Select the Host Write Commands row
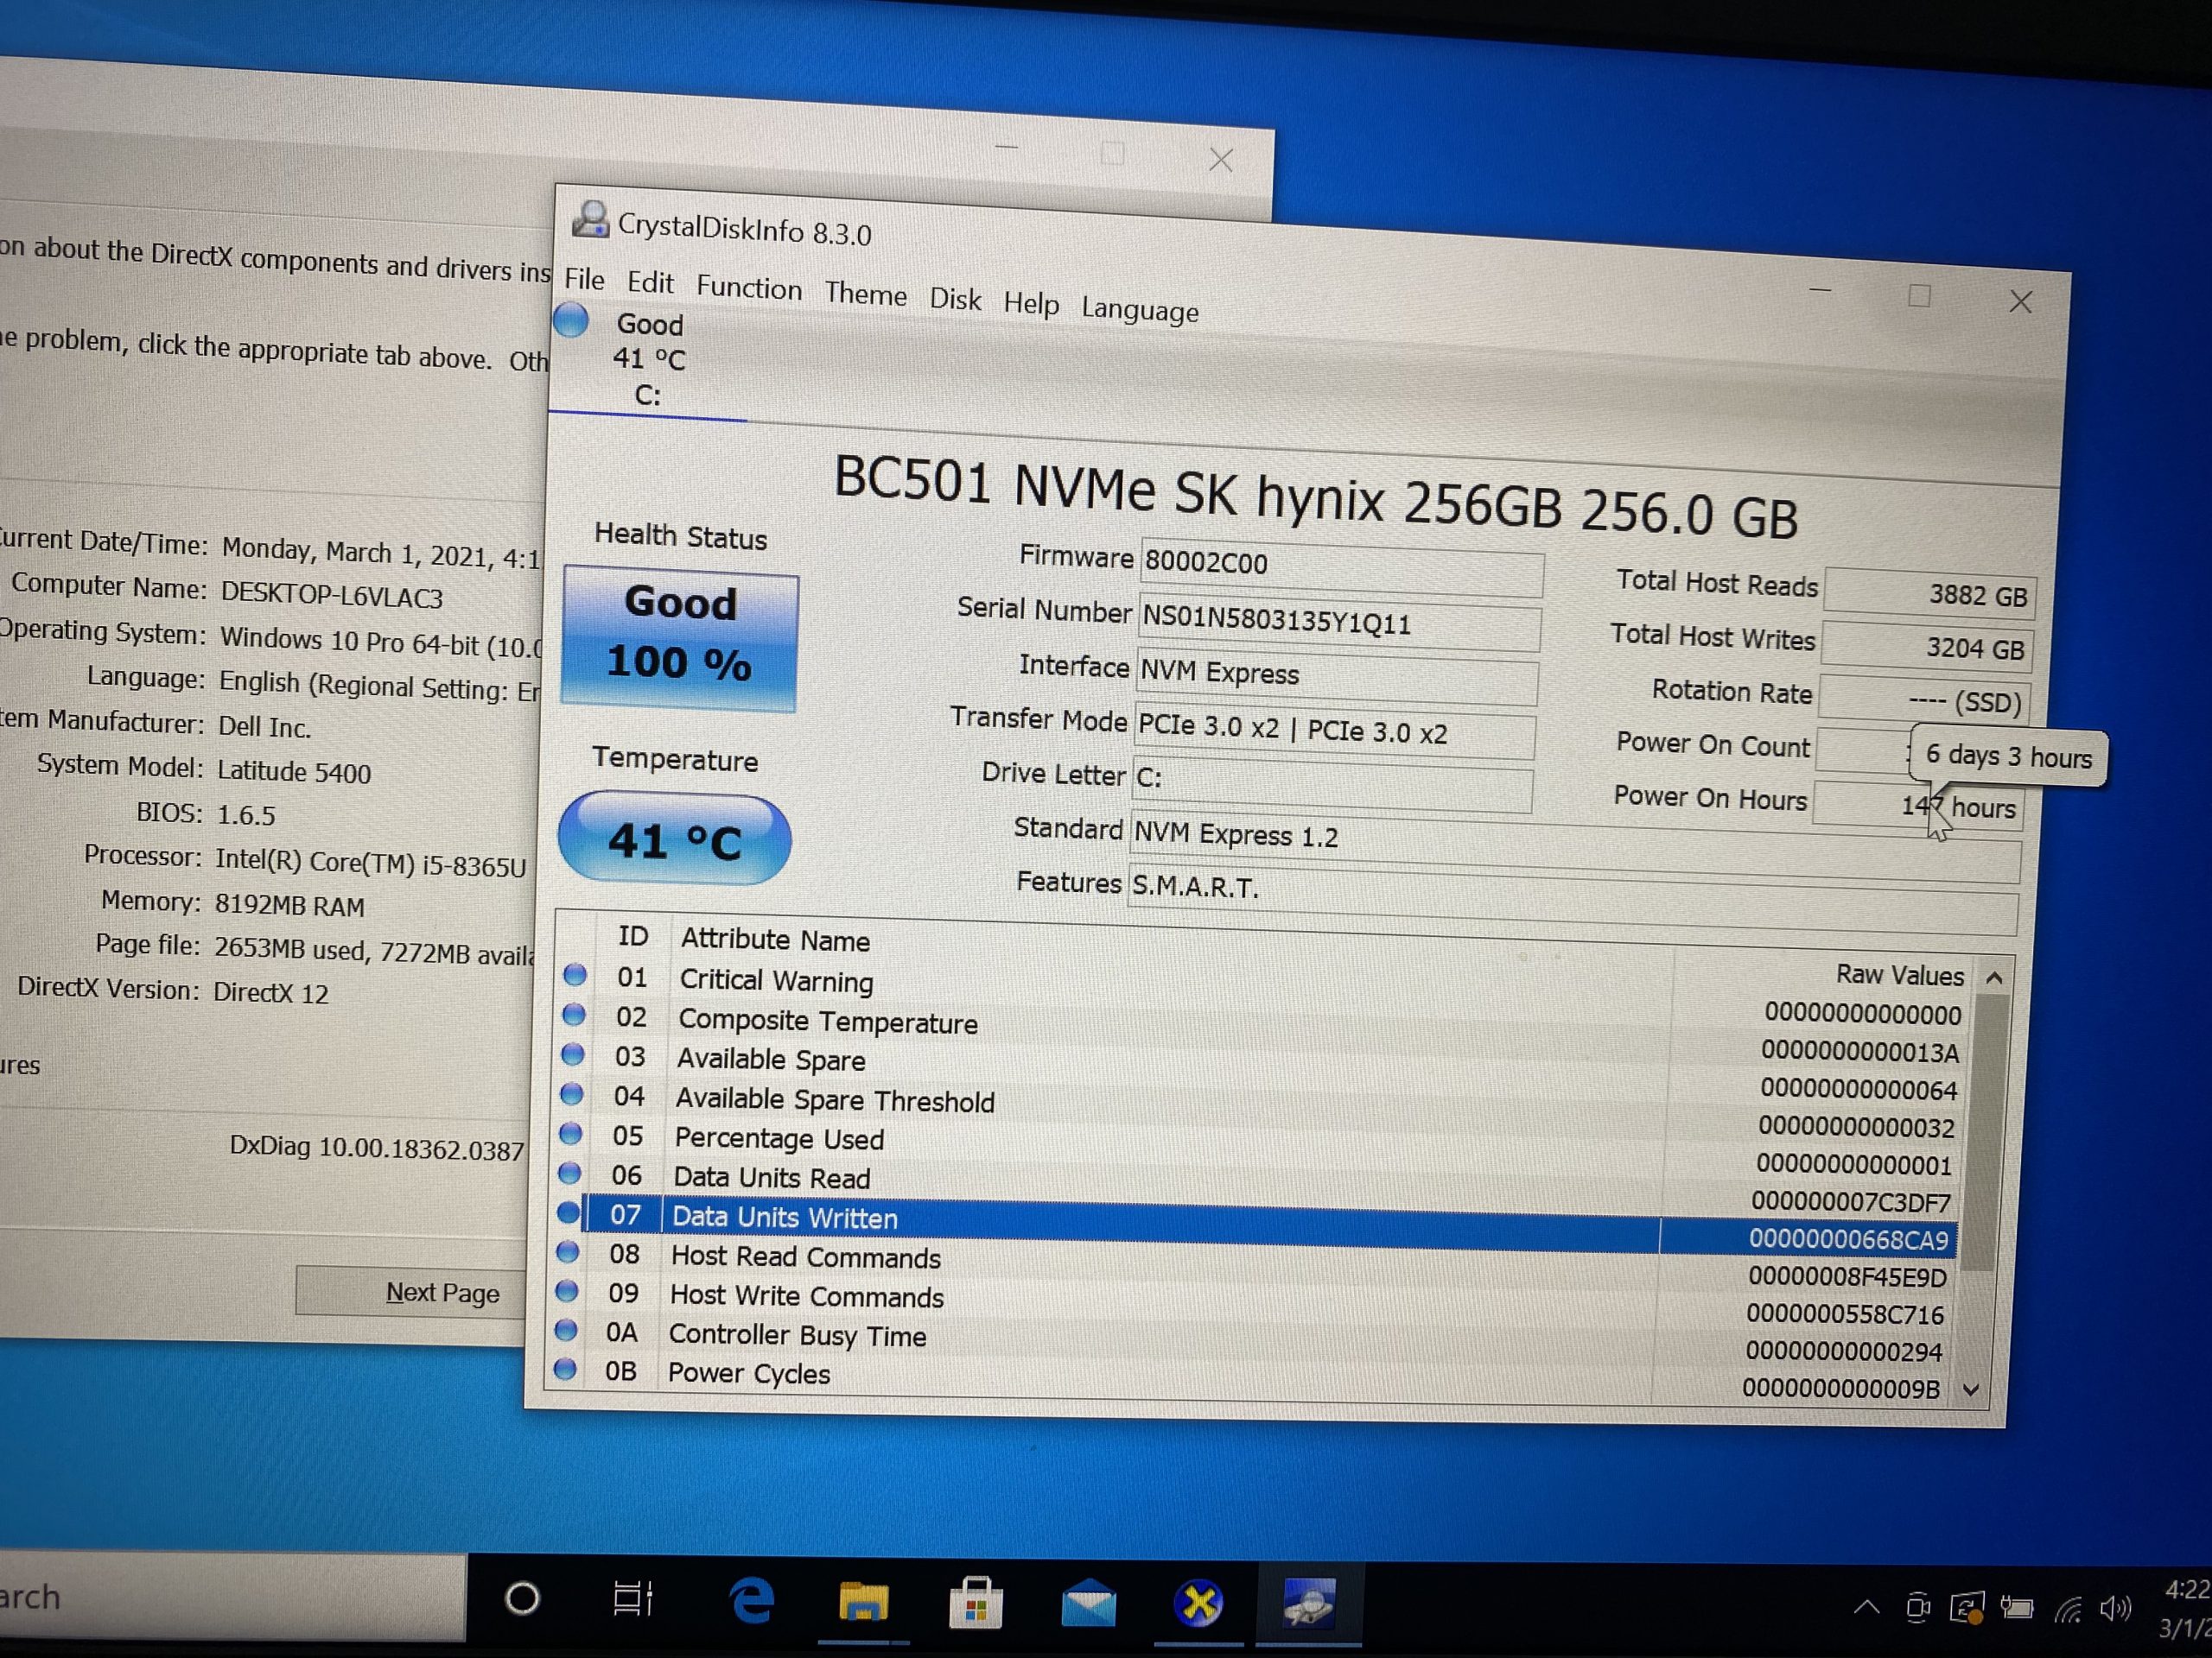 (1252, 1304)
